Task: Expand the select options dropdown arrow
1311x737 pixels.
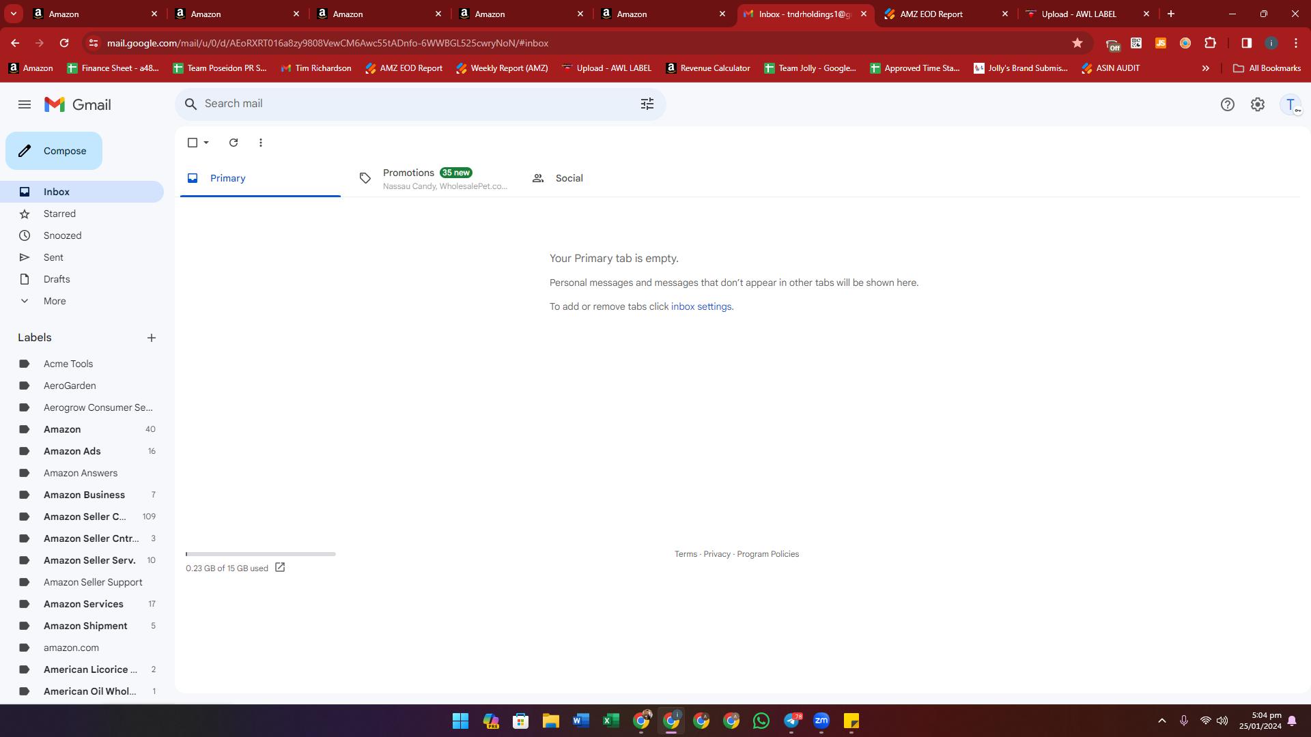Action: (206, 143)
